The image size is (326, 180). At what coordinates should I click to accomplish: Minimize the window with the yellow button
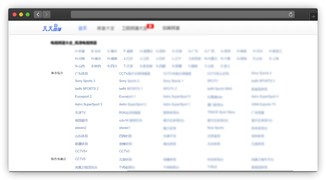coord(21,15)
